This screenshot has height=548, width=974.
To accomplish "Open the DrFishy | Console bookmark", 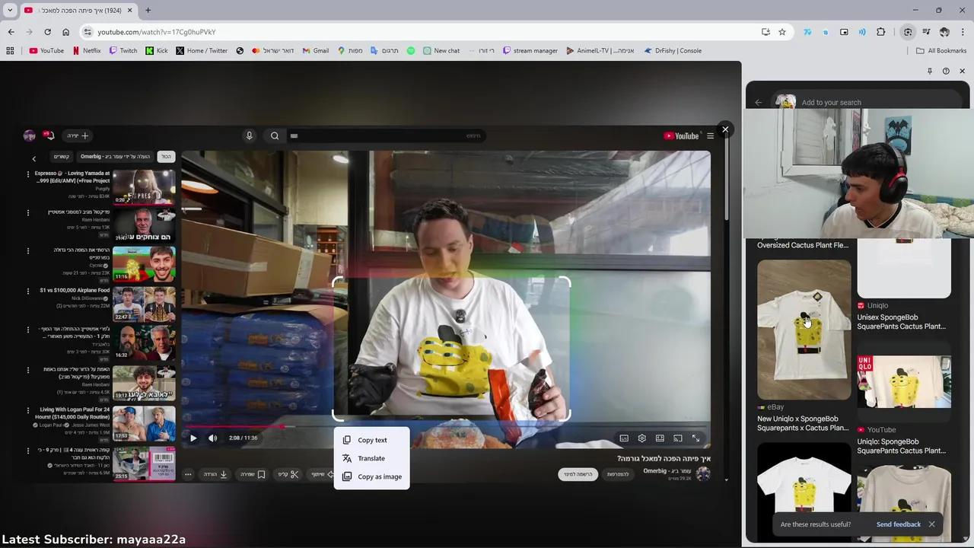I will 673,51.
